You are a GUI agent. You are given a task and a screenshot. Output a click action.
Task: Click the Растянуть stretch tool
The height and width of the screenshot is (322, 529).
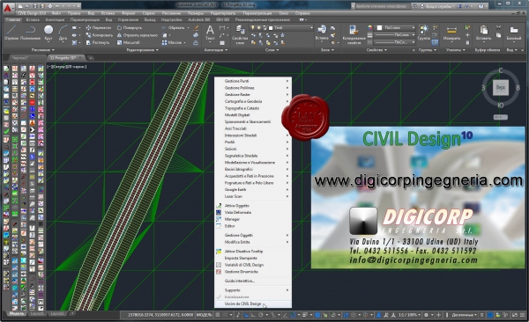point(98,42)
